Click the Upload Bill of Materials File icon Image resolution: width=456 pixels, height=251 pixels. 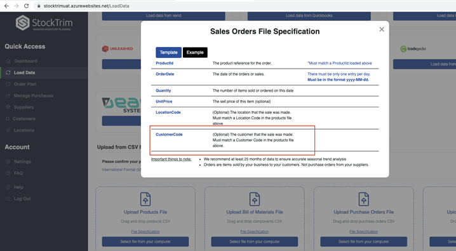(x=255, y=200)
